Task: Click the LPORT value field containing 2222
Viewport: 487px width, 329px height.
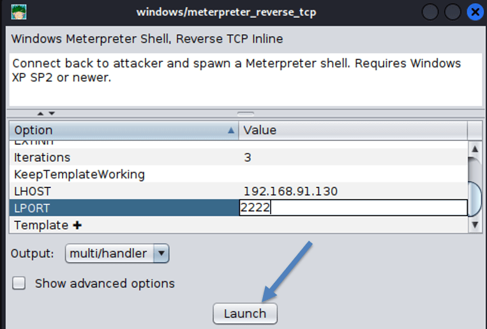Action: click(352, 208)
